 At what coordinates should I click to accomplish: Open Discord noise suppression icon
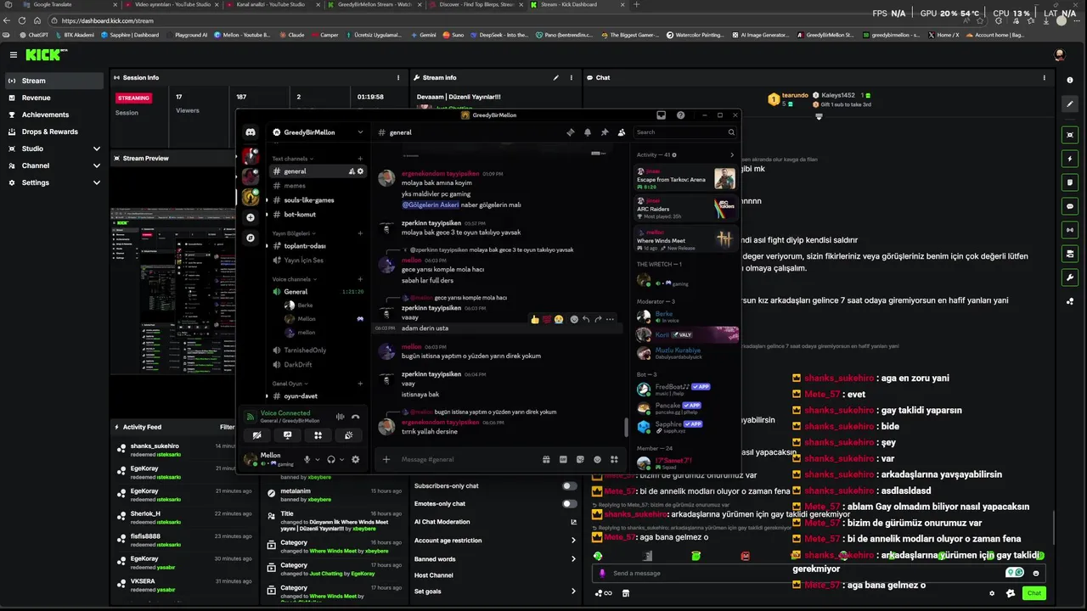(340, 417)
